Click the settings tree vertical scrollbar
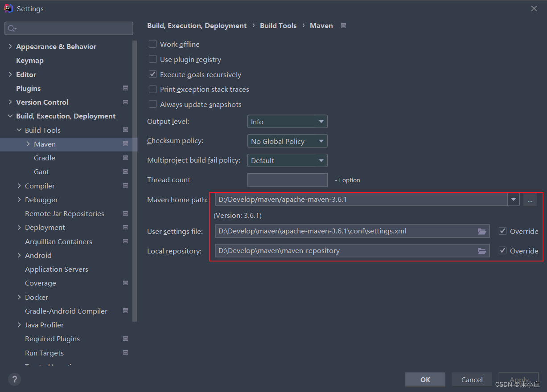The image size is (547, 392). coord(135,180)
